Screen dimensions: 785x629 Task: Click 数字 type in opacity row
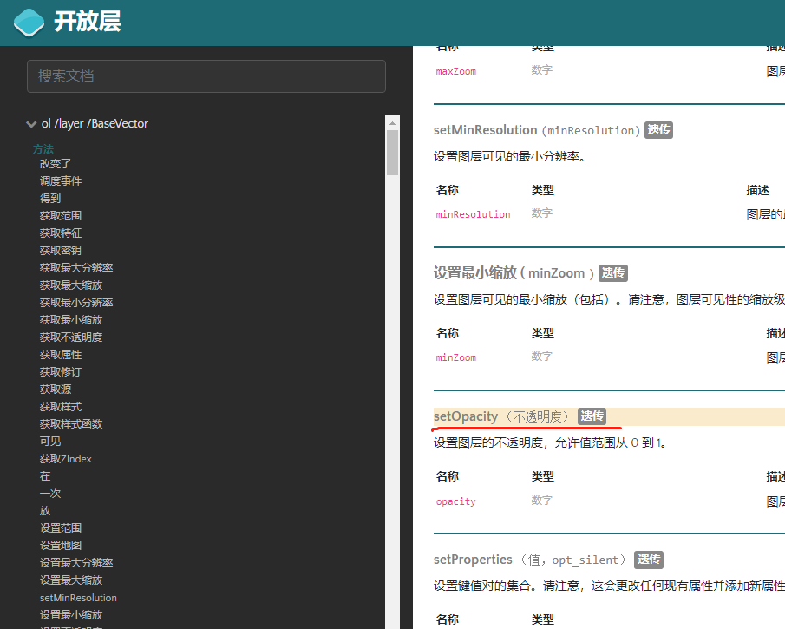click(x=541, y=501)
